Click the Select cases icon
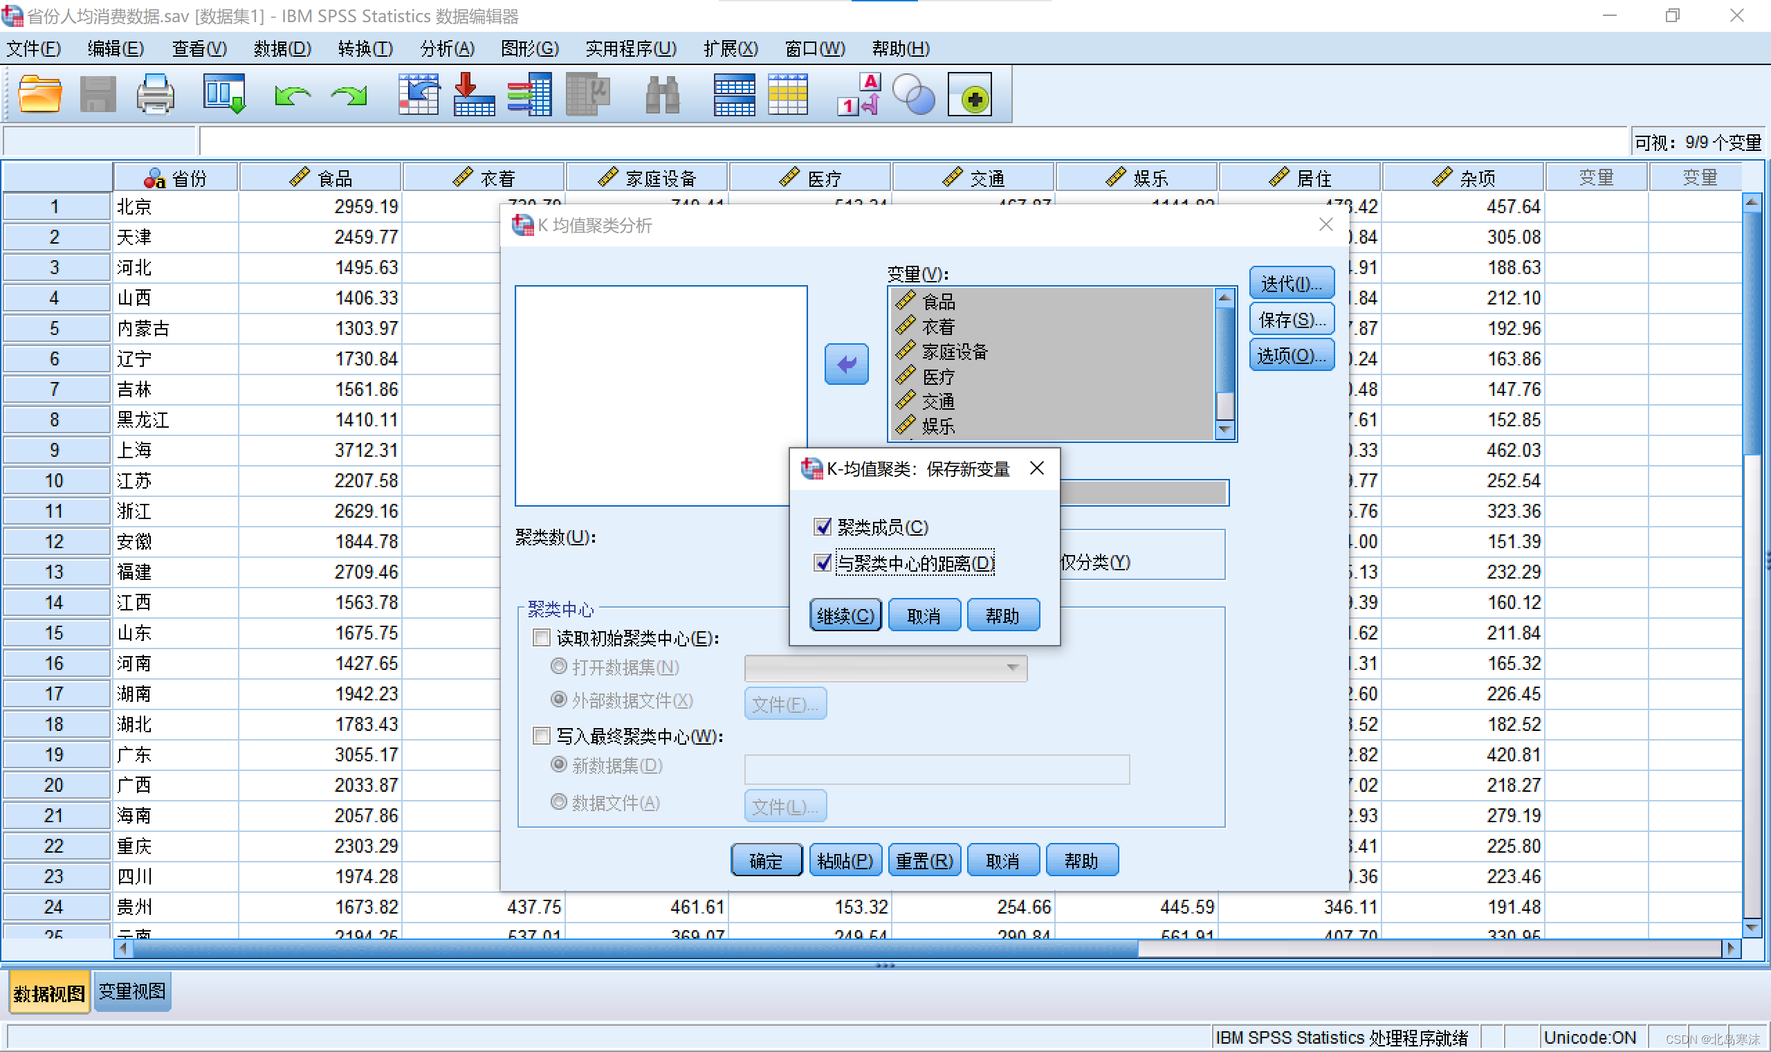This screenshot has width=1771, height=1052. [x=788, y=94]
